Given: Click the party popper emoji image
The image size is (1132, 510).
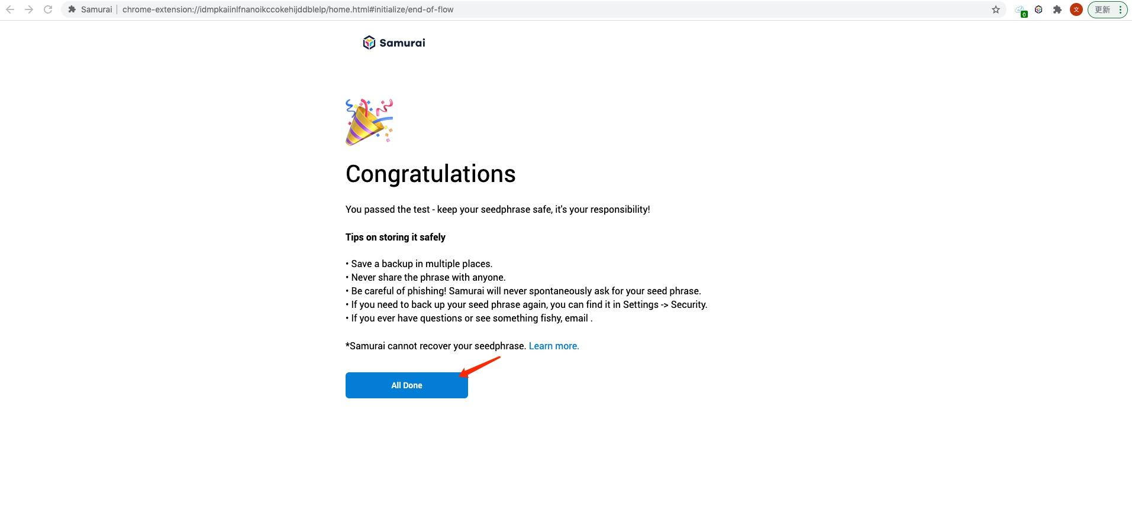Looking at the screenshot, I should [x=369, y=122].
